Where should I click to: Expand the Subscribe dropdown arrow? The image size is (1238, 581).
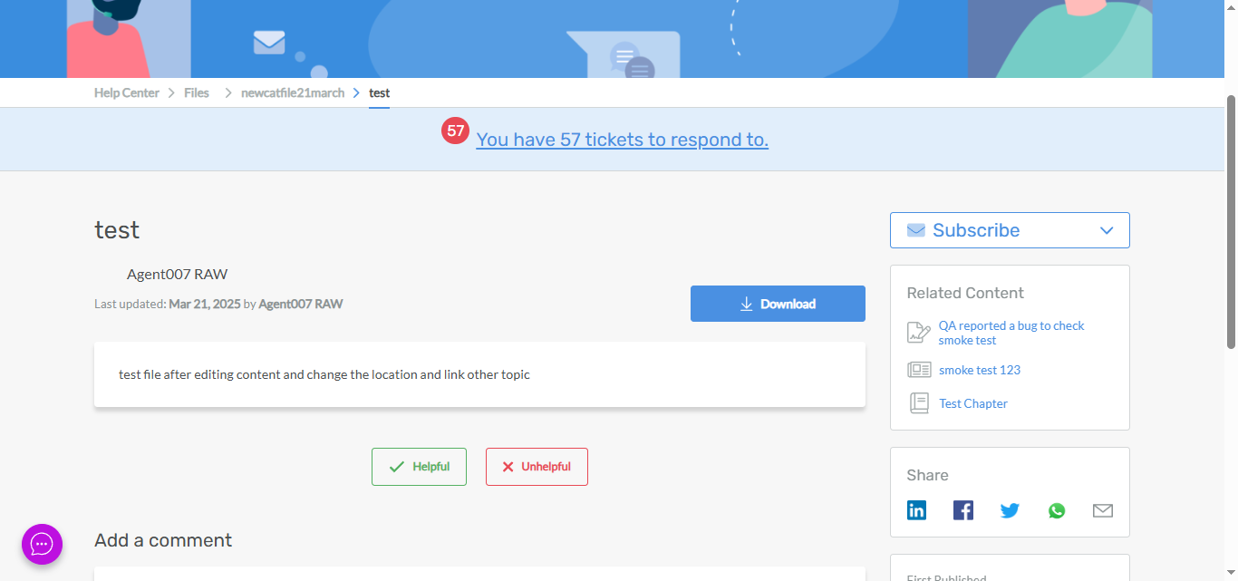point(1106,230)
